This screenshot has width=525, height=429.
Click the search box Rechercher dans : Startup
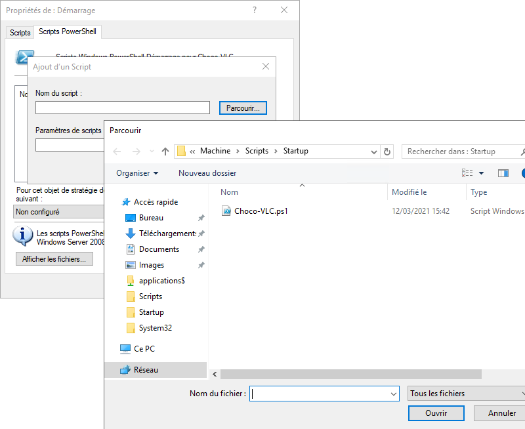pos(463,152)
